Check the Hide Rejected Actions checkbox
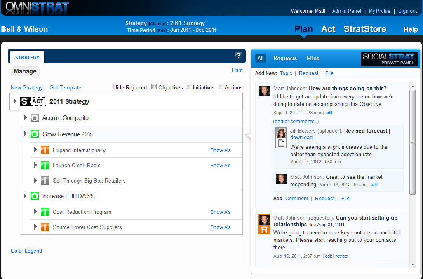Screen dimensions: 423x279 (221, 87)
